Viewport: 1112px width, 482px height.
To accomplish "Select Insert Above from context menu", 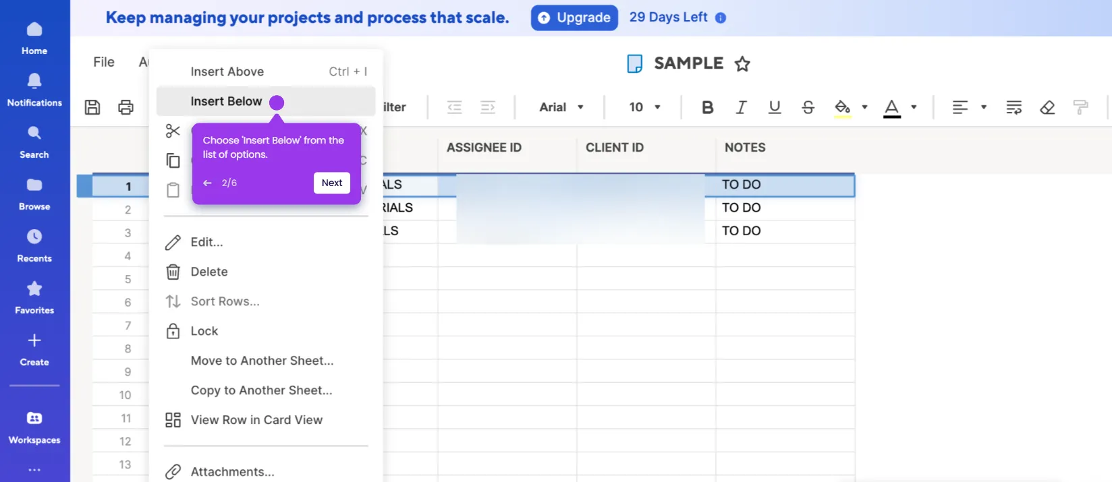I will coord(266,71).
